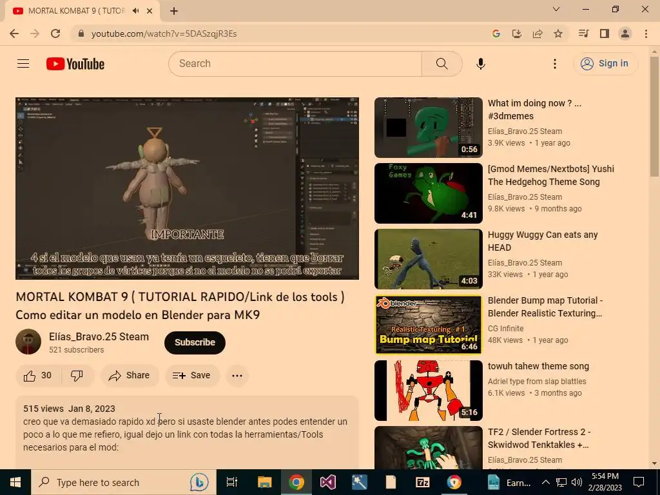Like the video with thumbs up

pyautogui.click(x=38, y=376)
